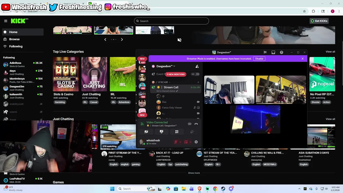Image resolution: width=343 pixels, height=193 pixels.
Task: Dismiss the Discord Streamer Mode banner
Action: click(303, 58)
